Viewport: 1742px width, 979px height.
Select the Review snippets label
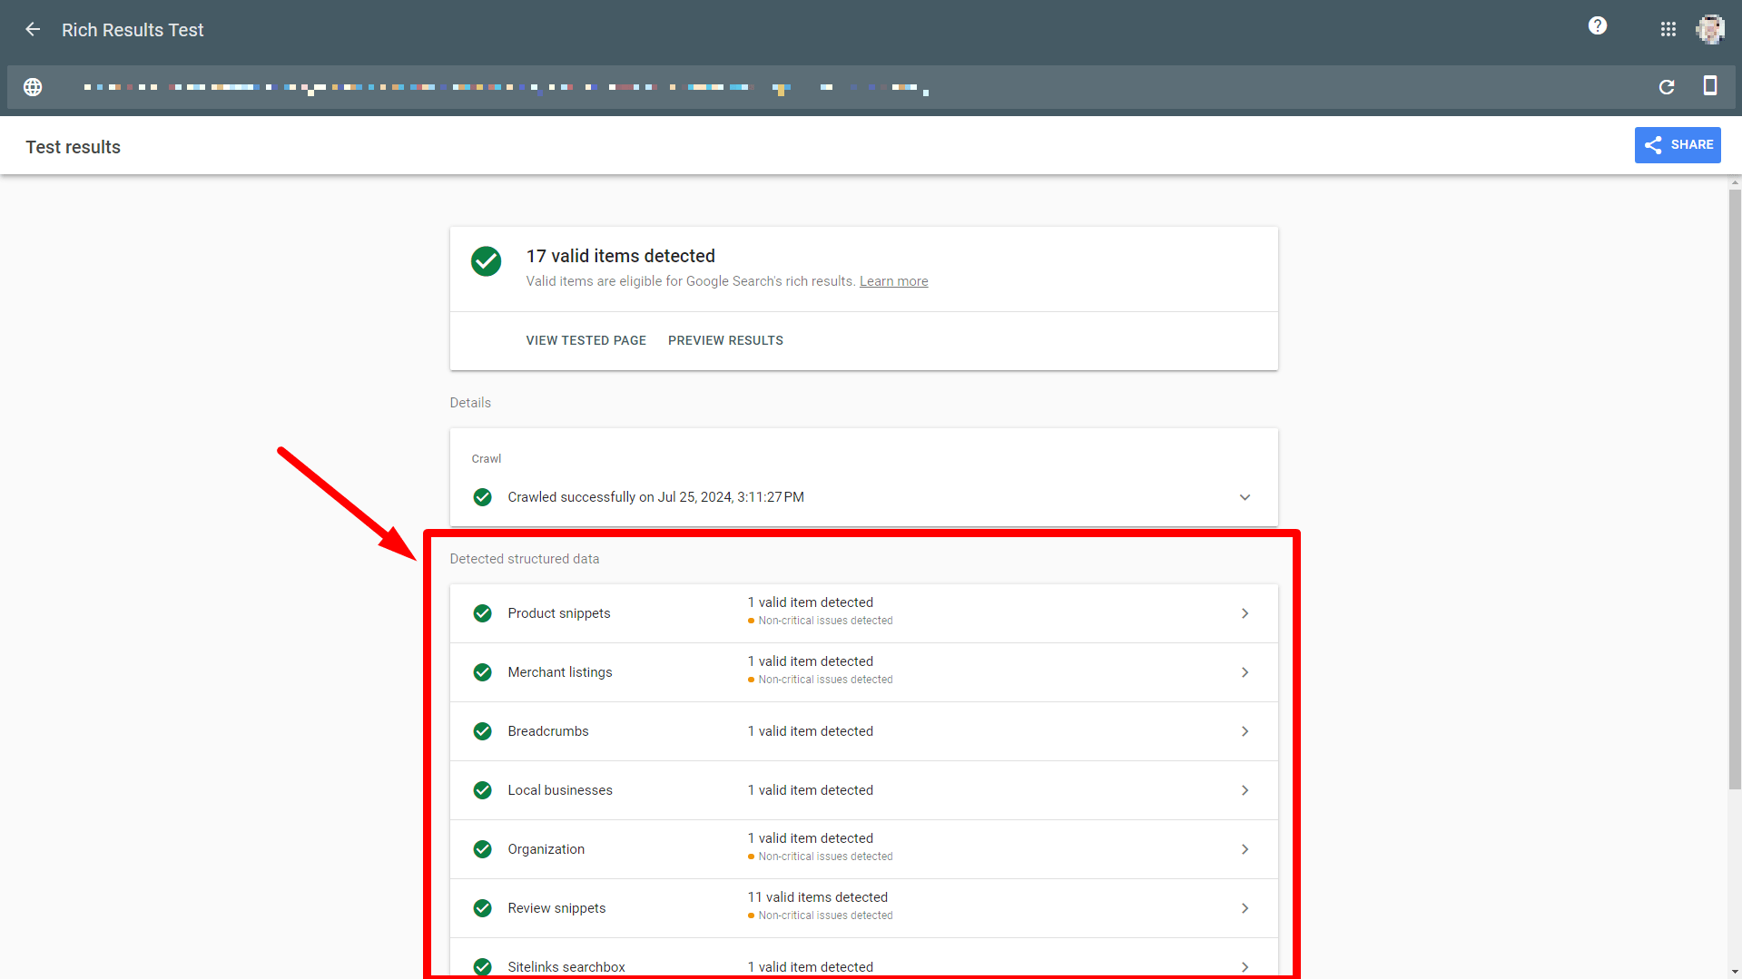pos(556,908)
